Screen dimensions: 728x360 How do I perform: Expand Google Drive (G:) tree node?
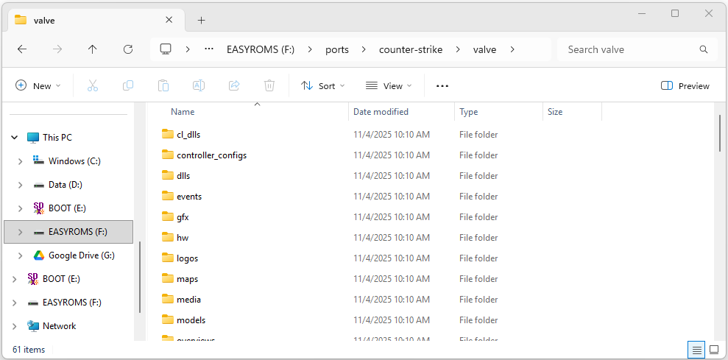(20, 255)
